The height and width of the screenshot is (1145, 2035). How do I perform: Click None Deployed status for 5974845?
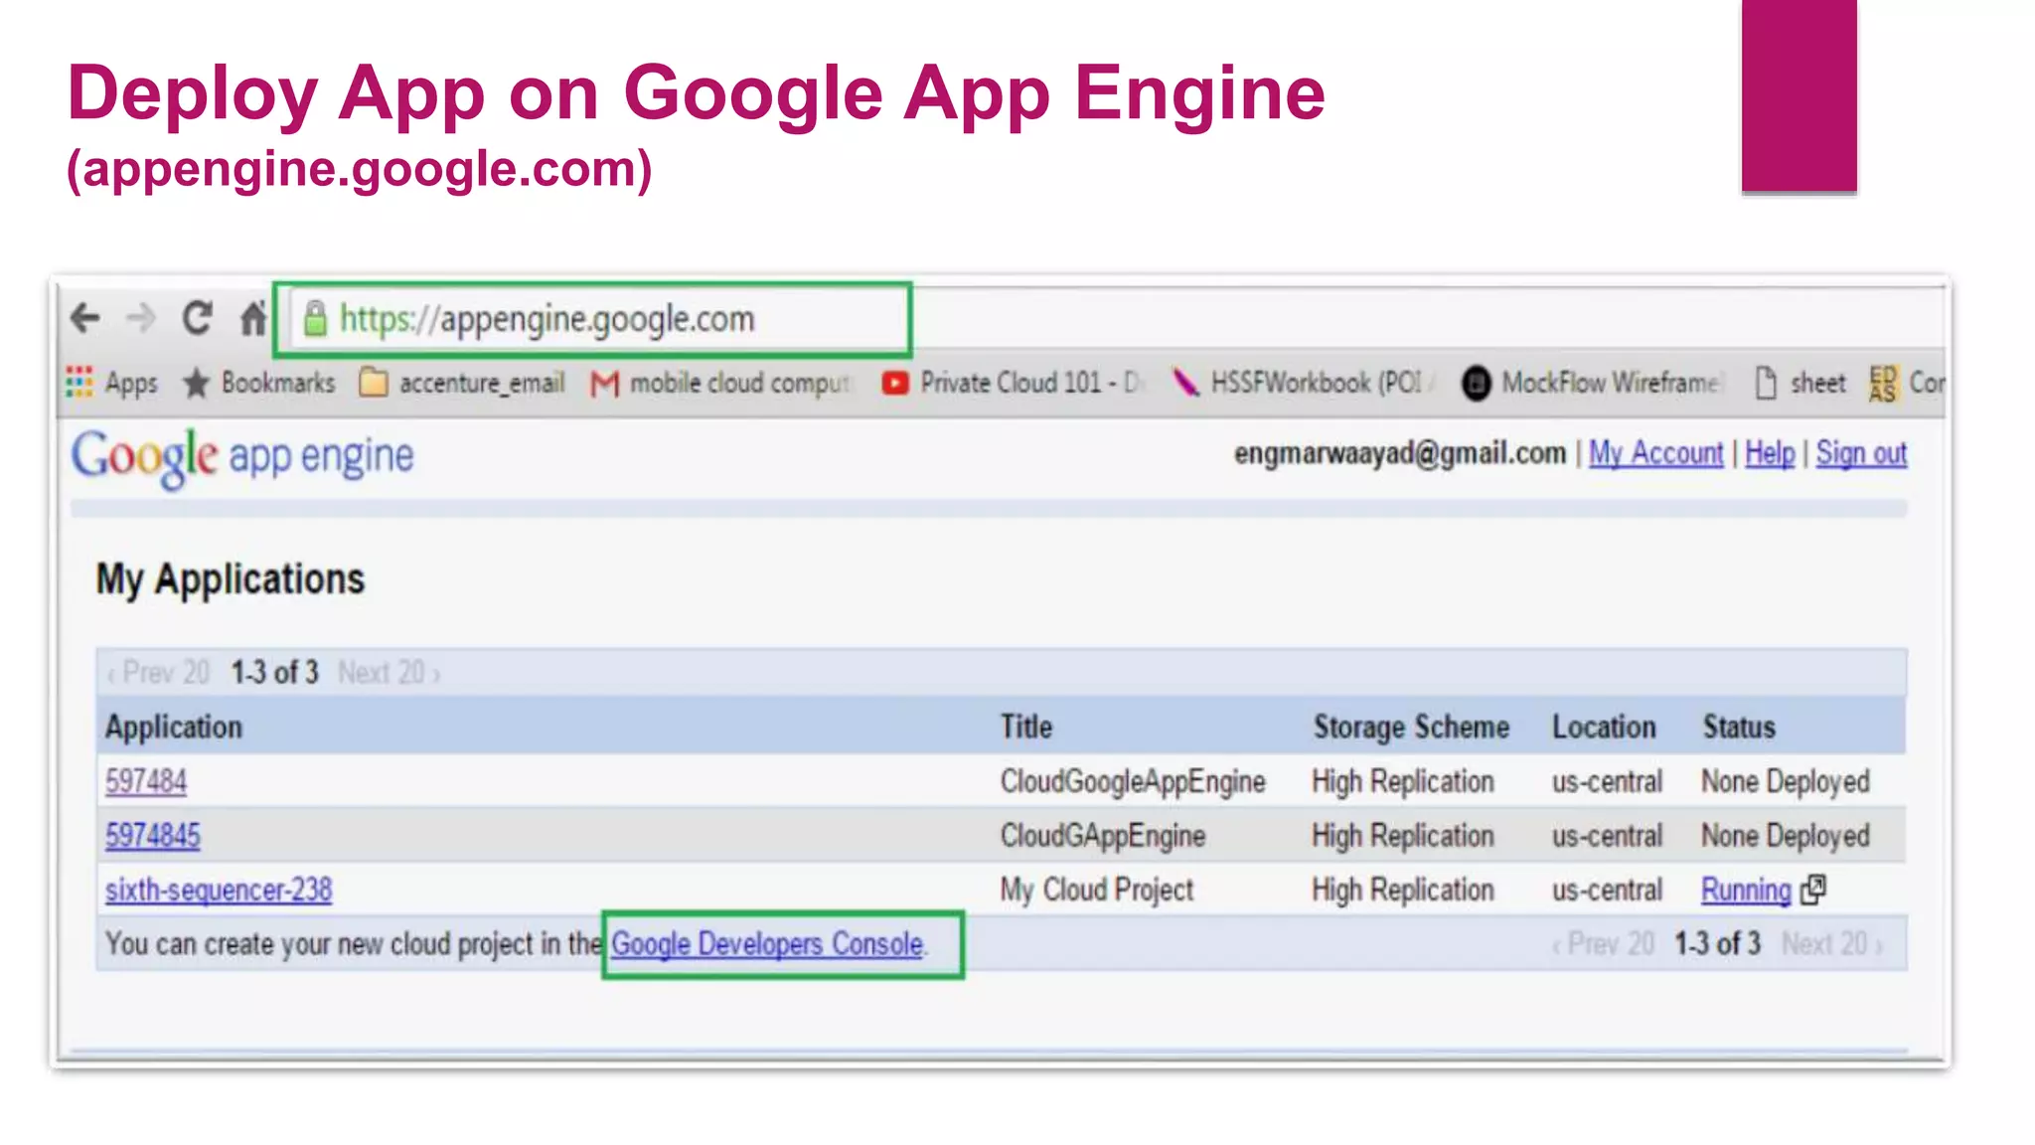1786,836
